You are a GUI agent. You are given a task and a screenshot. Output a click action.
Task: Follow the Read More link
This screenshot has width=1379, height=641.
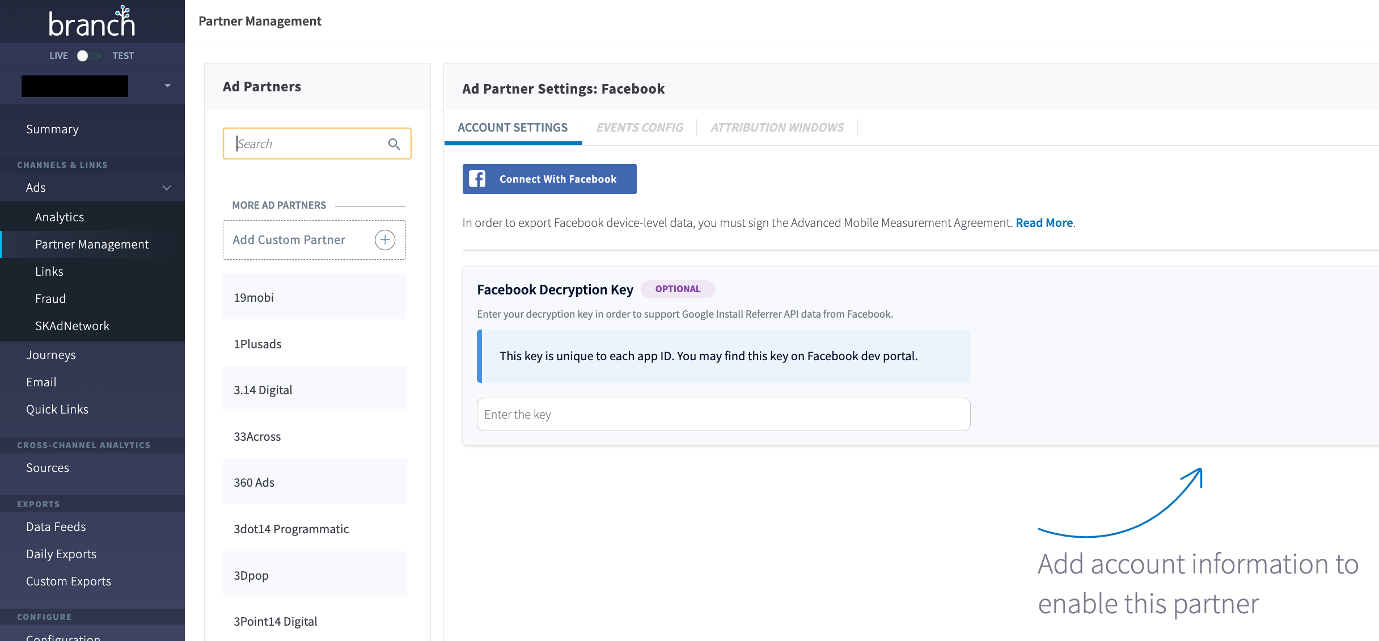click(x=1044, y=223)
